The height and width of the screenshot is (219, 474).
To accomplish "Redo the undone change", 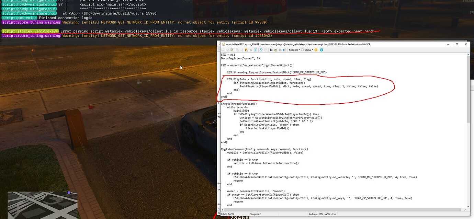I will 266,50.
